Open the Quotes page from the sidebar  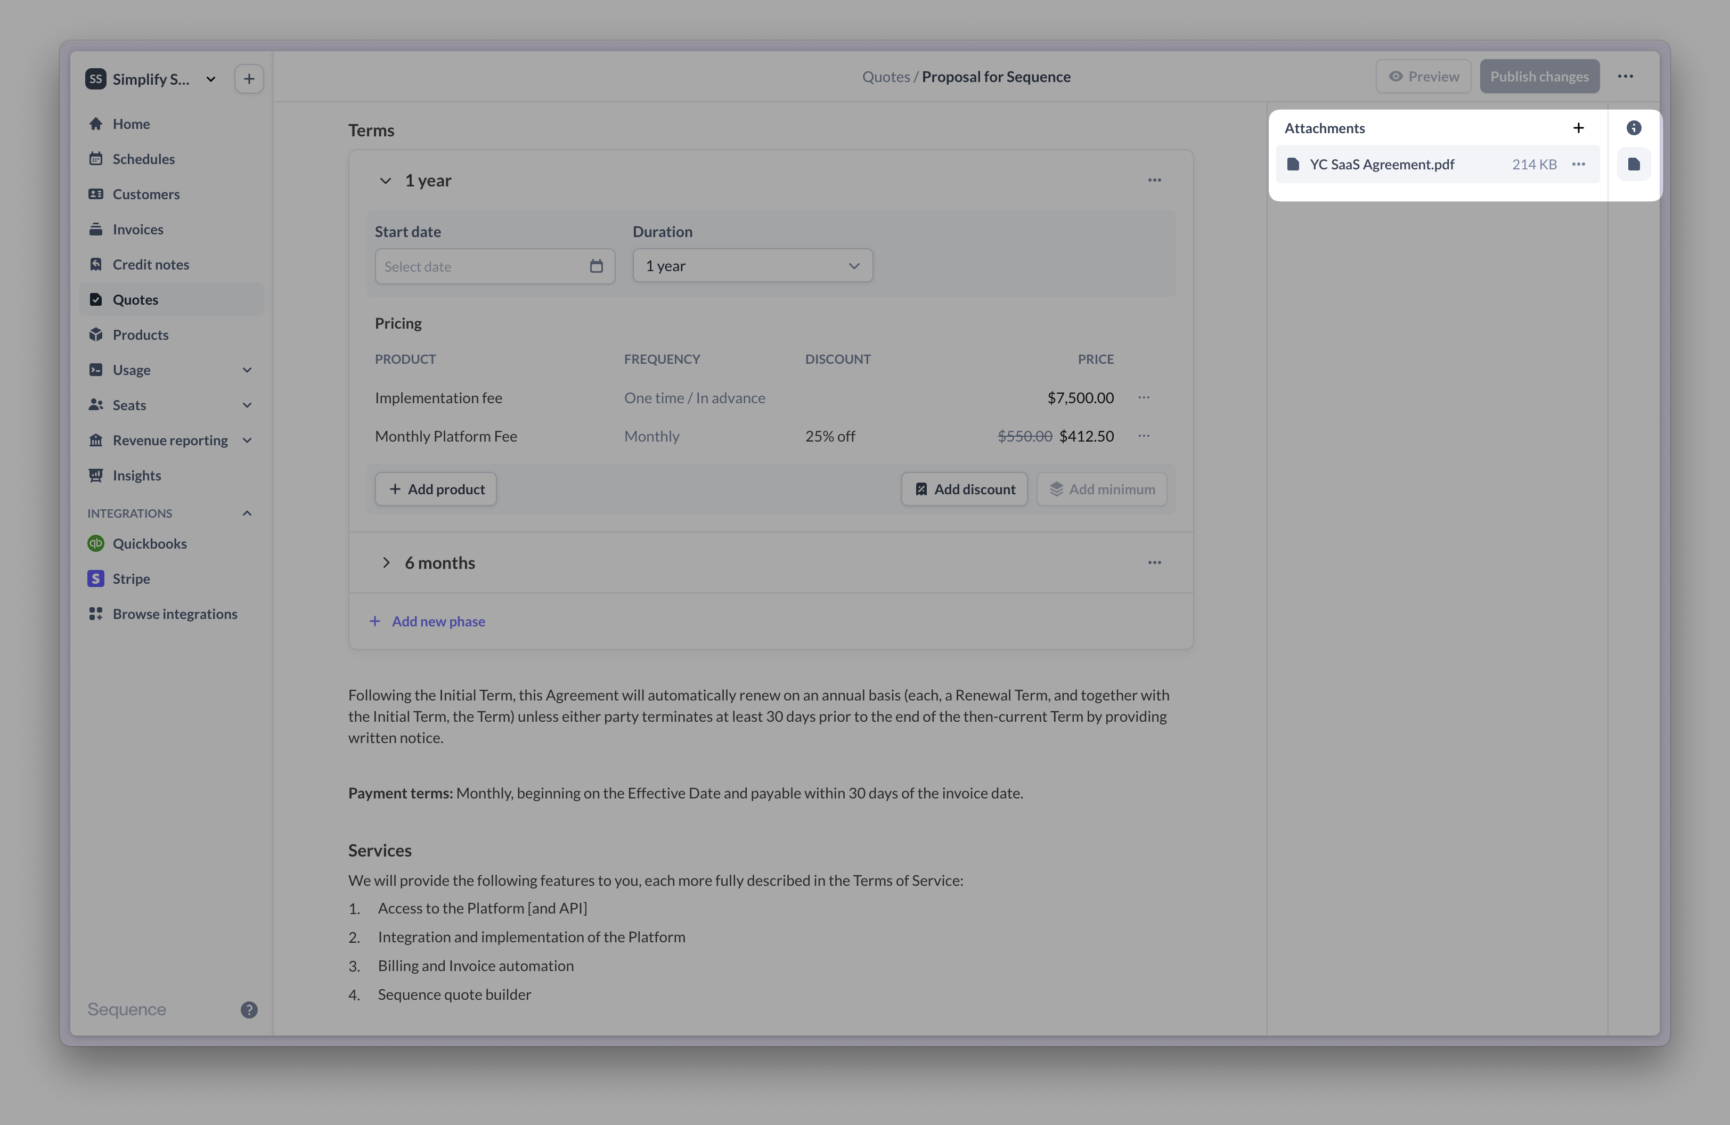[171, 299]
